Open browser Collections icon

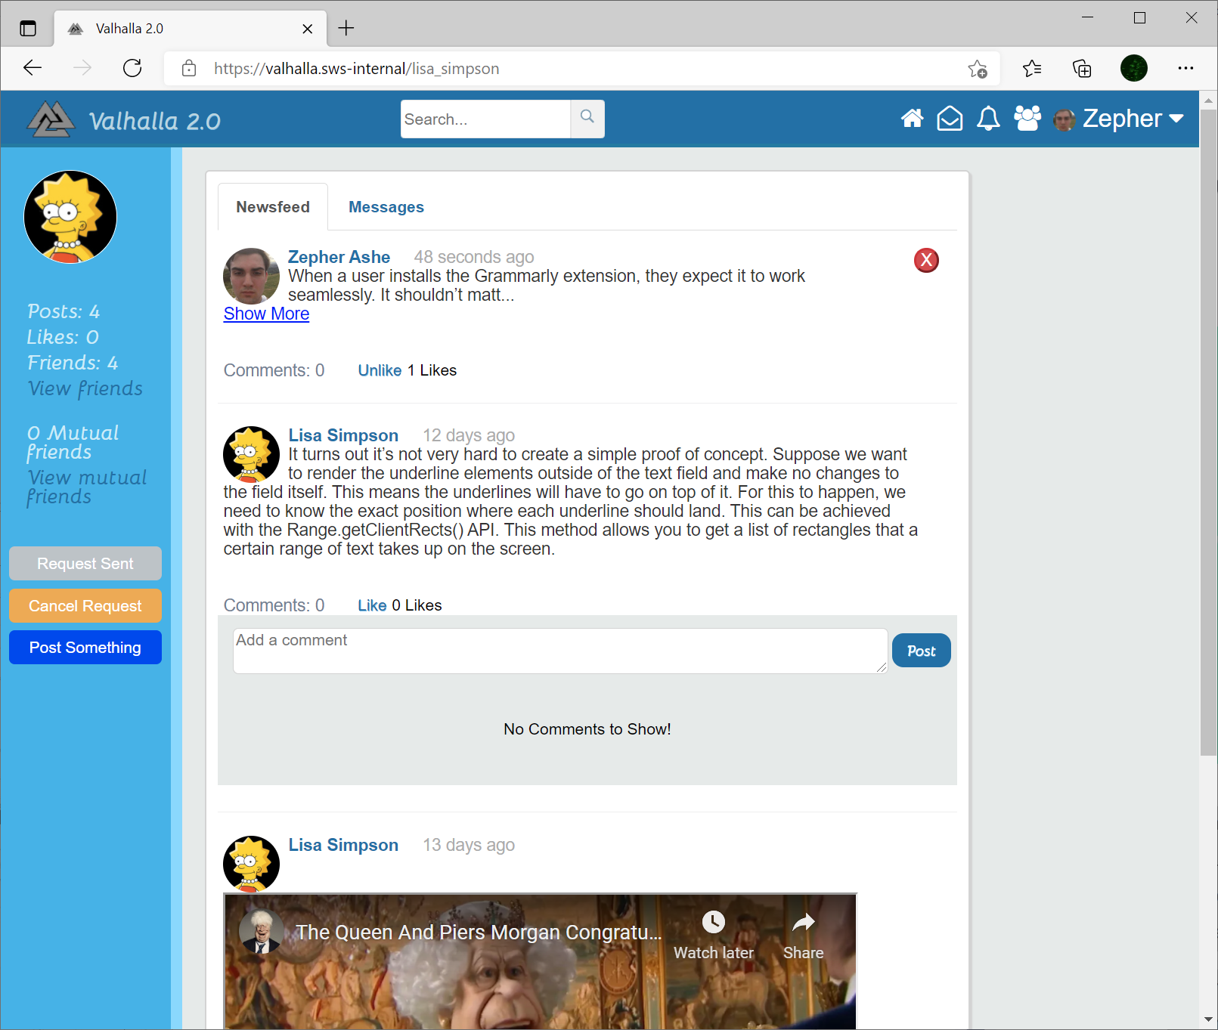pos(1082,69)
